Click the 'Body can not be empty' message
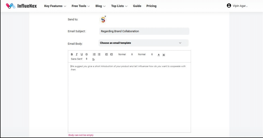Screen dimensions: 263x138 tap(81, 135)
